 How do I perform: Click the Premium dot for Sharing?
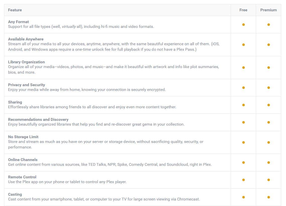268,105
